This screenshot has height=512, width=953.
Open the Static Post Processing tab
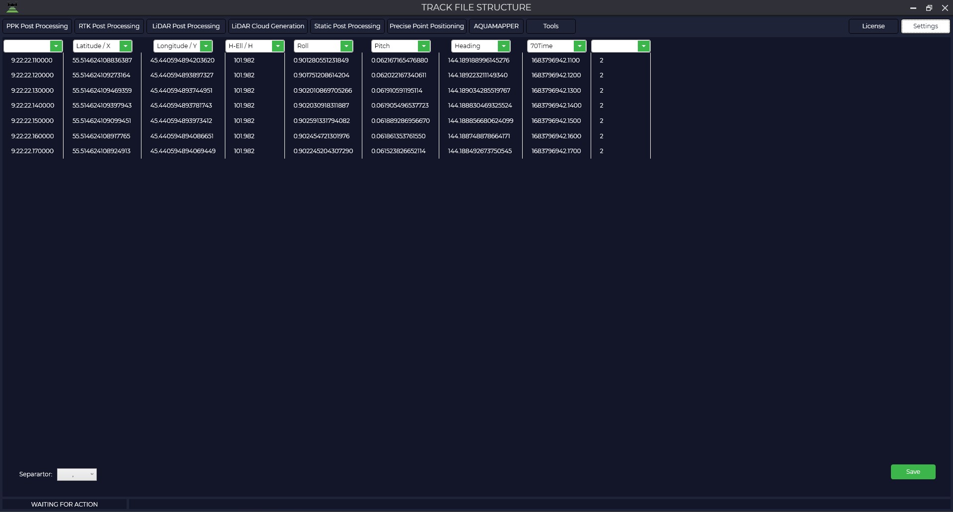pyautogui.click(x=347, y=26)
